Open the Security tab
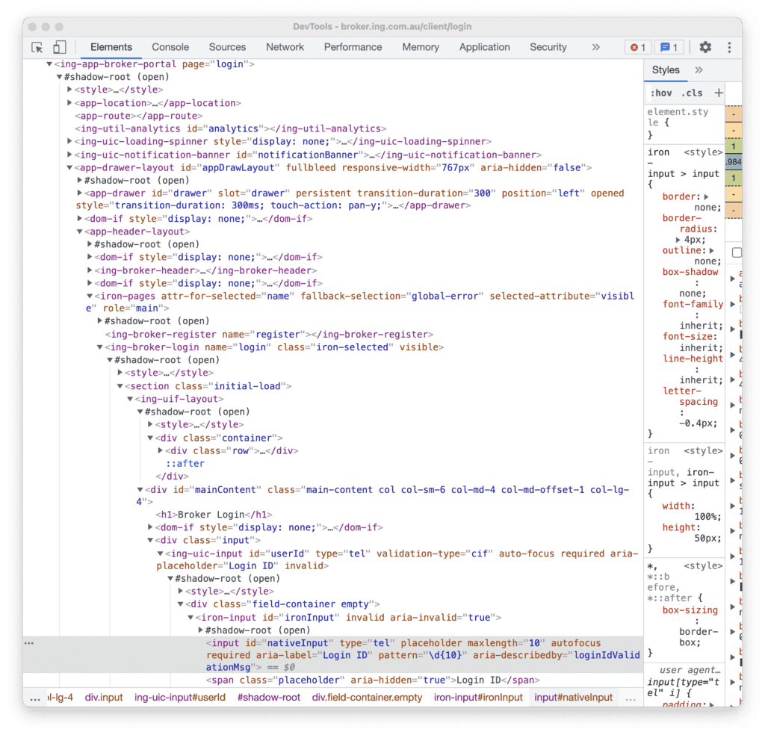 click(x=548, y=47)
